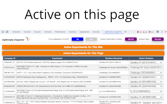Click the red errors count icon
The width and height of the screenshot is (167, 104).
tap(138, 32)
